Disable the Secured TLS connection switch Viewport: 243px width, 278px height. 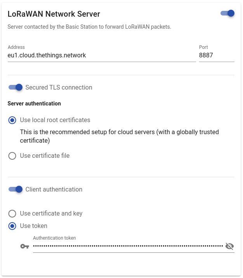click(x=16, y=87)
